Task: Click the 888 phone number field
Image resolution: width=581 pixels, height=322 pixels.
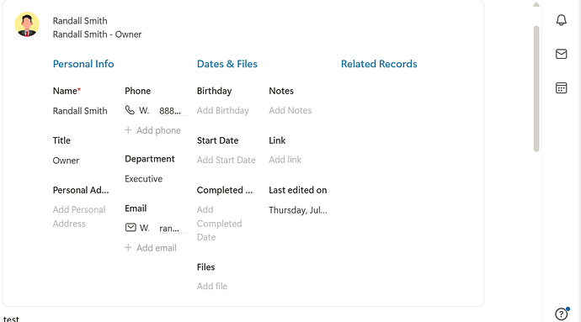Action: tap(173, 111)
